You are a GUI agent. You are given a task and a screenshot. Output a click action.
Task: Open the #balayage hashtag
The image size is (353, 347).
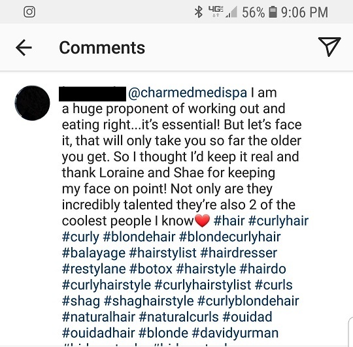93,253
